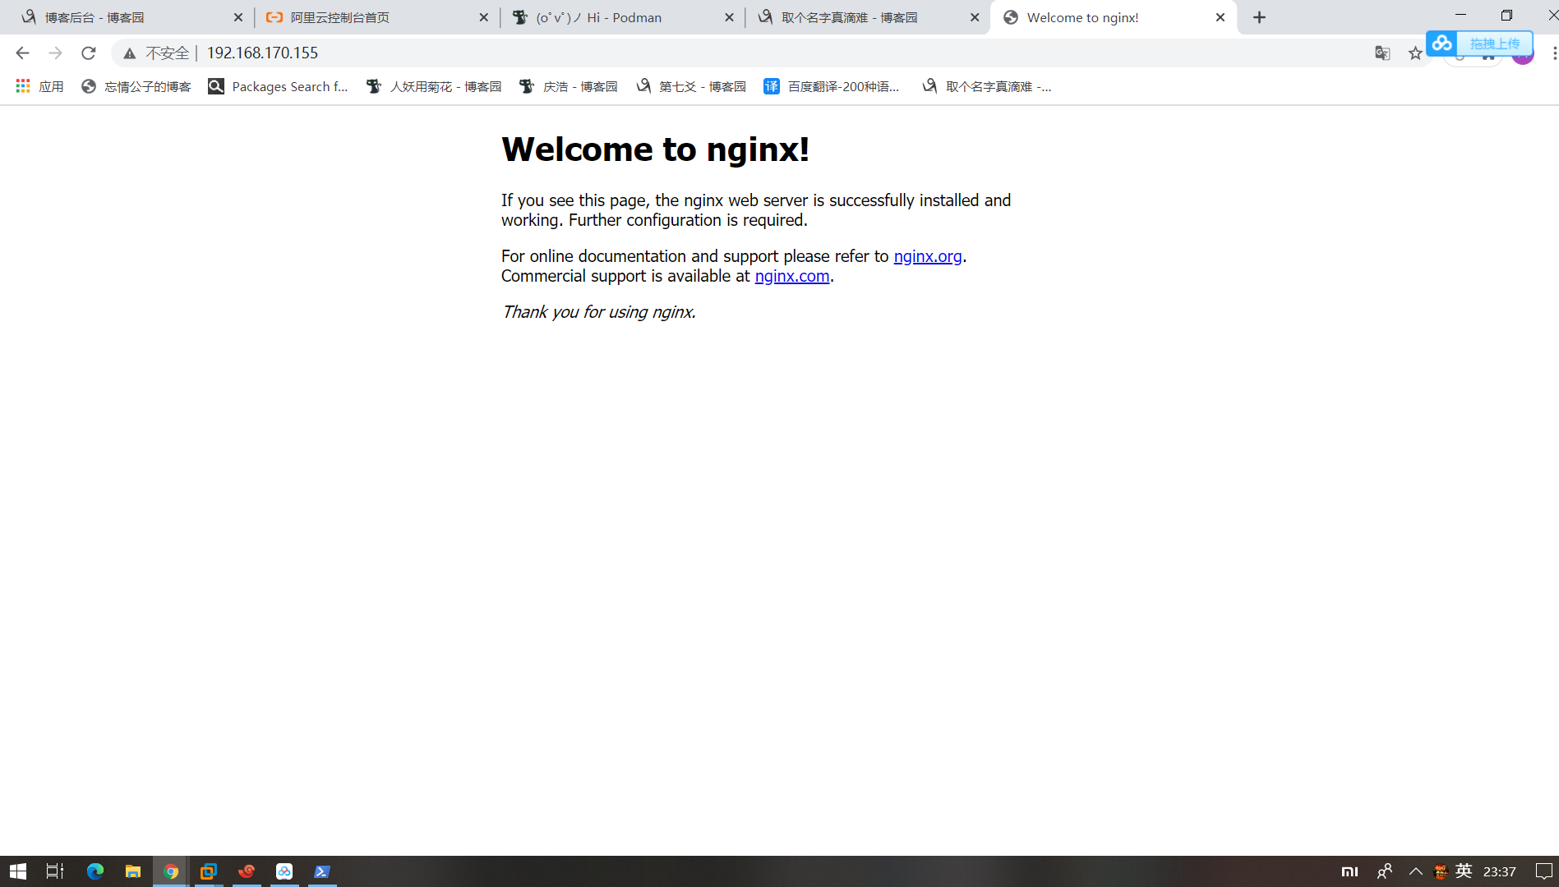Open the Chrome three-dot menu
This screenshot has height=887, width=1559.
coord(1553,53)
